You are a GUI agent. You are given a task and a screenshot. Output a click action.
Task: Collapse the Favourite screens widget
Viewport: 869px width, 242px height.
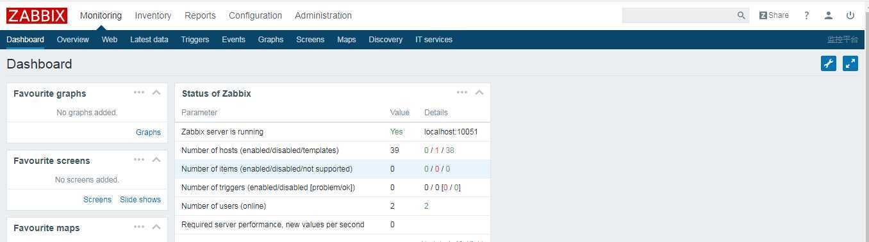[156, 160]
